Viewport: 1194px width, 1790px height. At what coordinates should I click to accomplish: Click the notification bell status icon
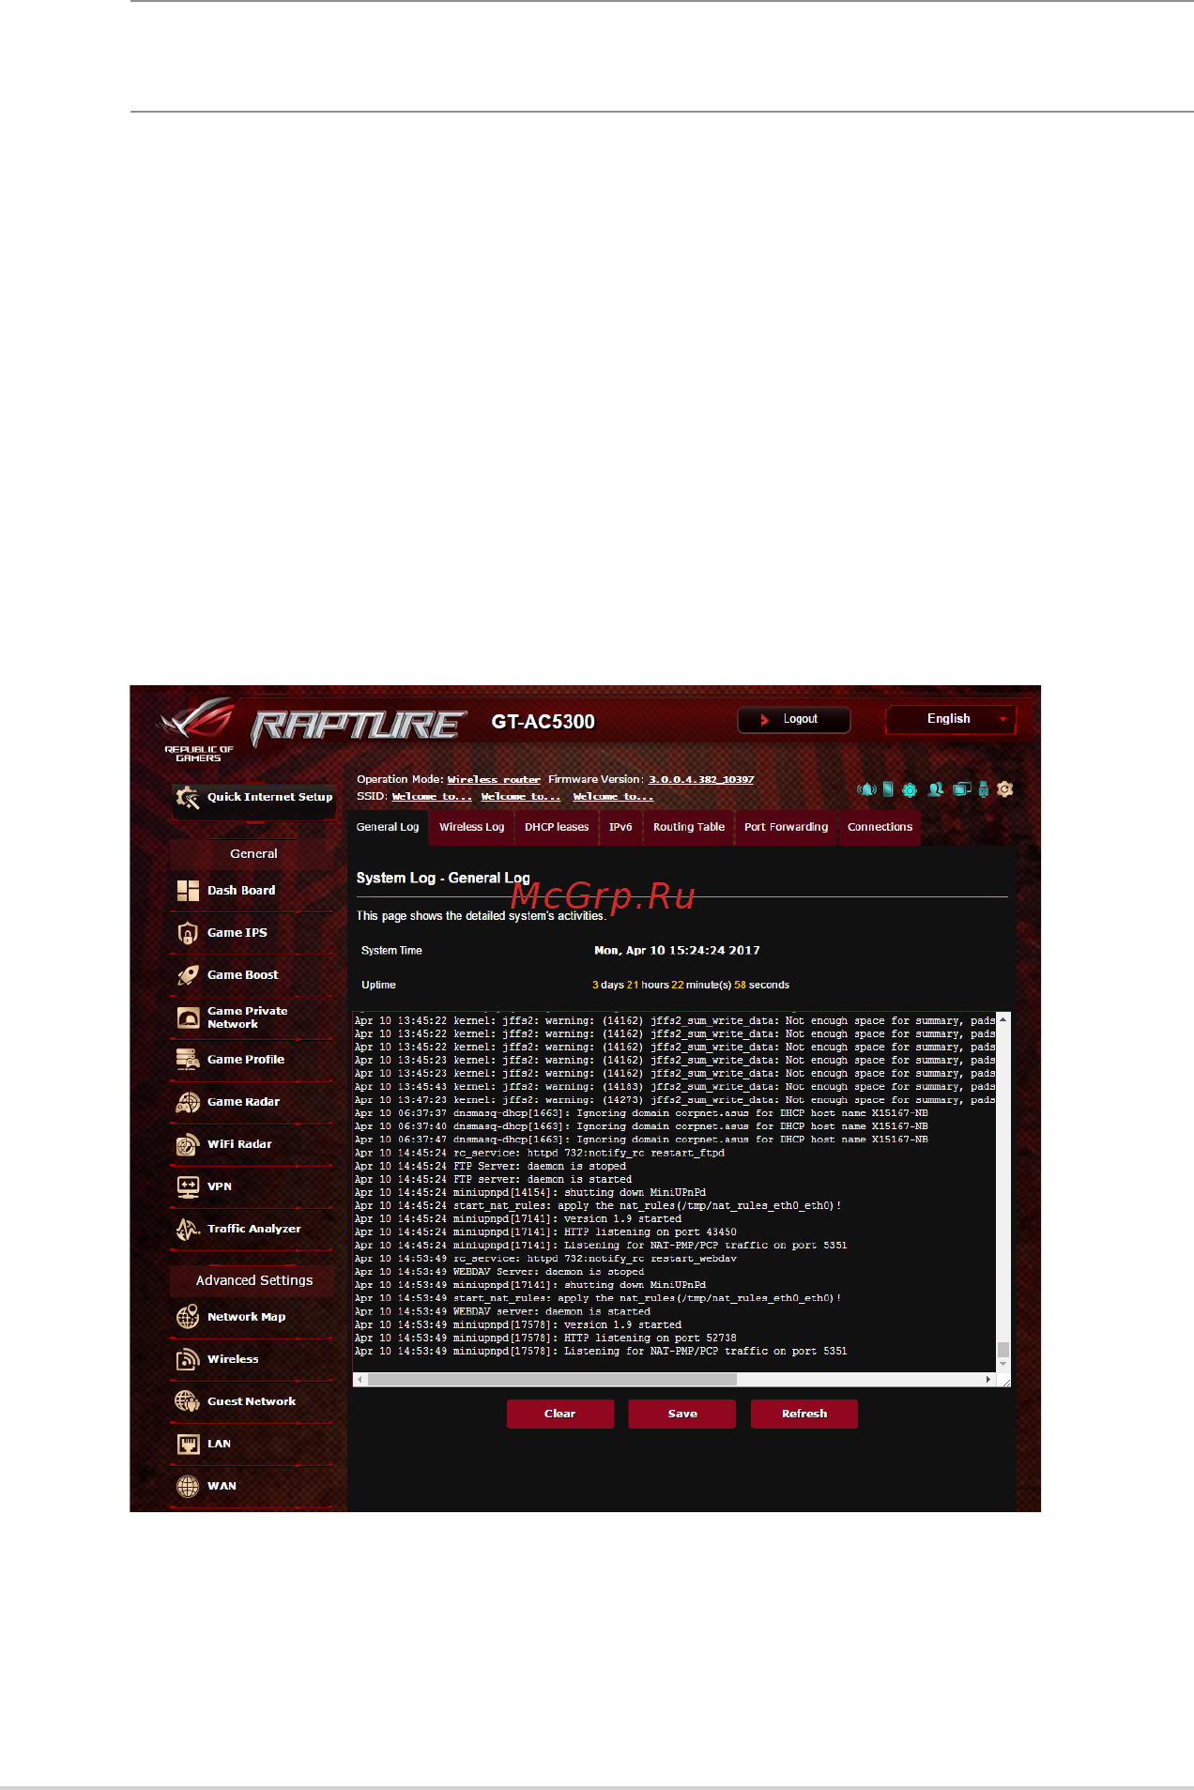(866, 789)
